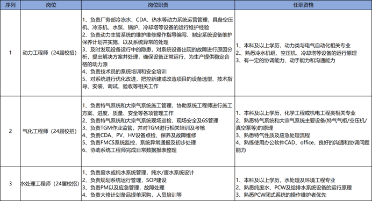Click the line 负责技术员的系统培训和安全培训
Screen dimensions: 372x201
[124, 71]
